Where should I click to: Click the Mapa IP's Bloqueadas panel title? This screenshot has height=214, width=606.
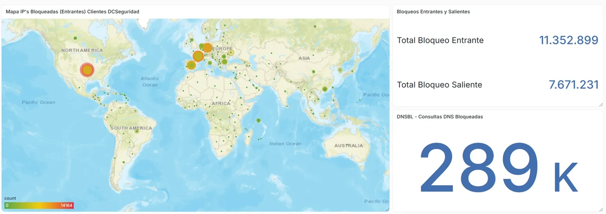(73, 11)
